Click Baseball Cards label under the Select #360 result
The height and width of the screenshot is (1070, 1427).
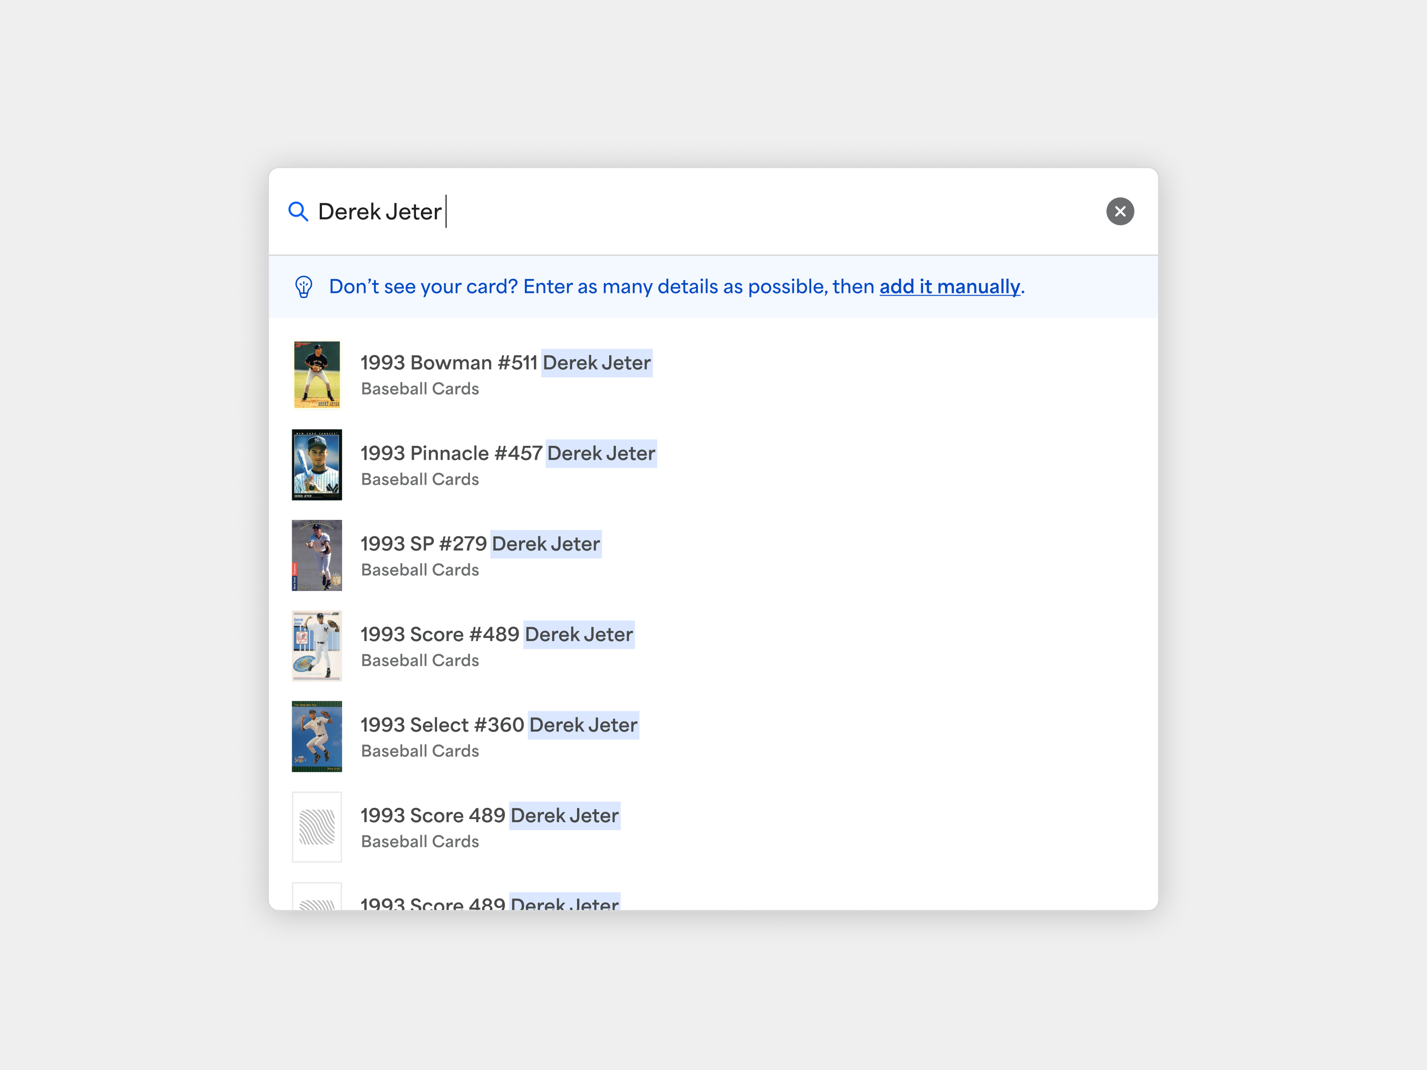coord(420,751)
